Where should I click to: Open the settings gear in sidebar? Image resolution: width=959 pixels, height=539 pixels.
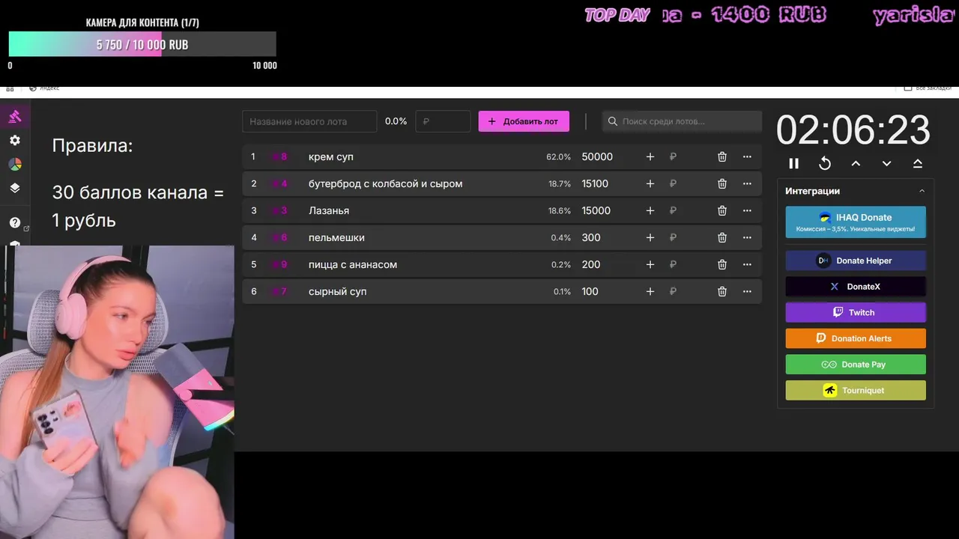pyautogui.click(x=14, y=141)
